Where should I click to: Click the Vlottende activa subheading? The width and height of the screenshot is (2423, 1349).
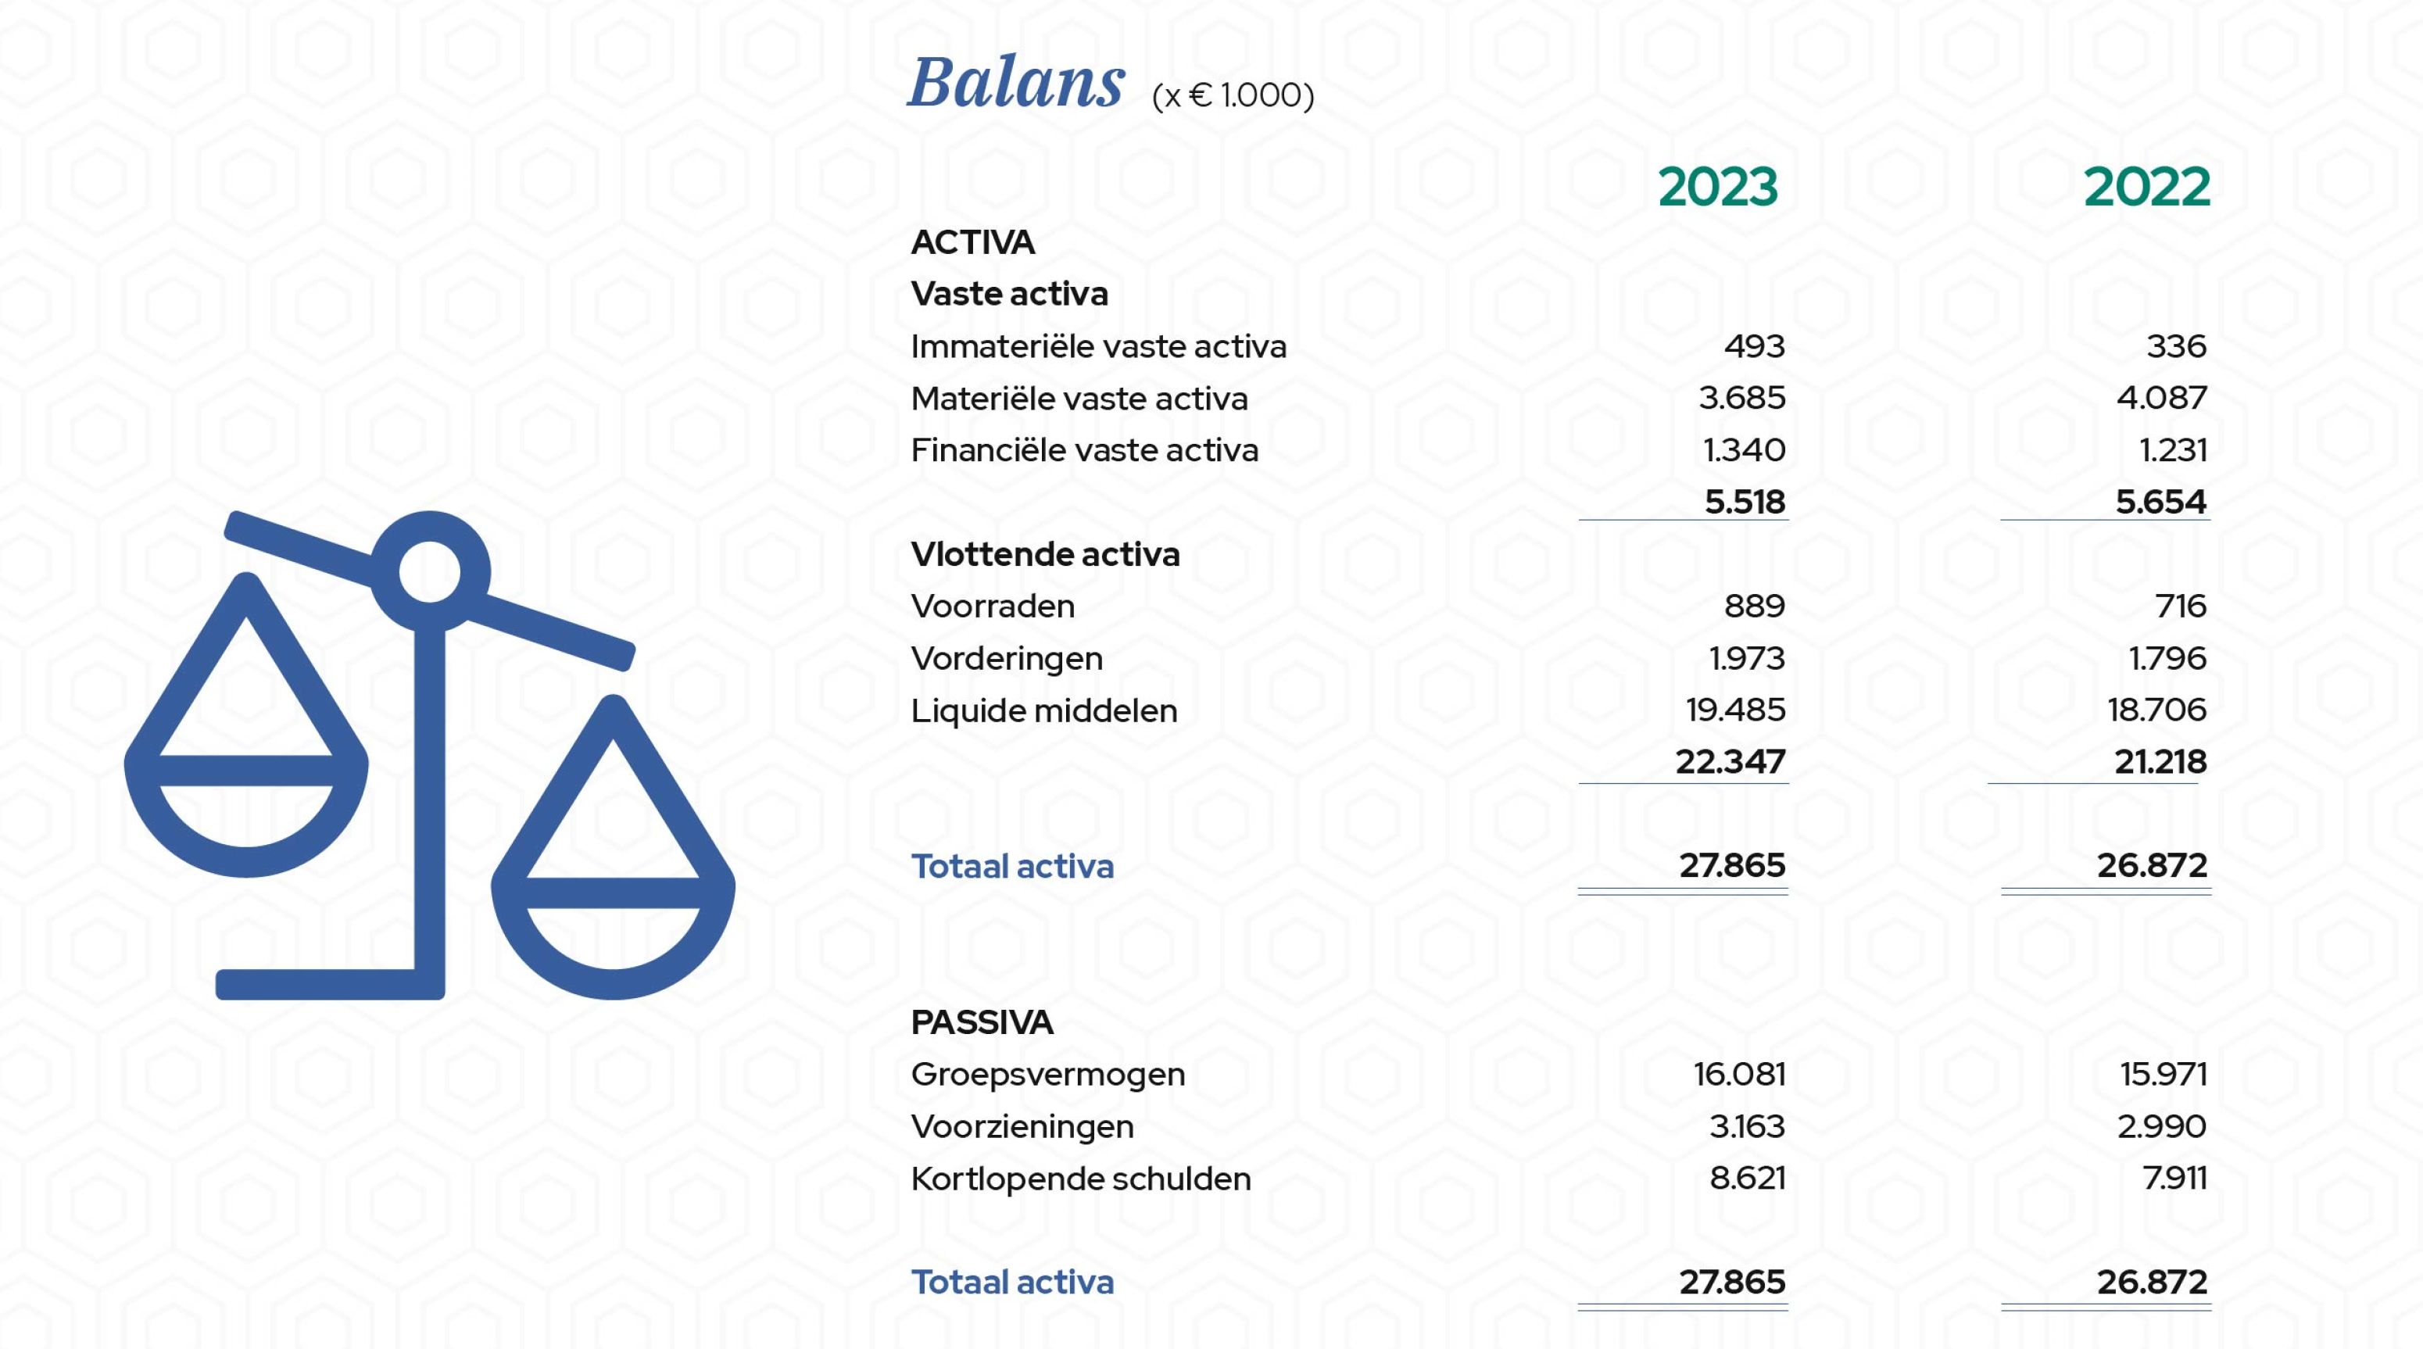[x=1045, y=555]
